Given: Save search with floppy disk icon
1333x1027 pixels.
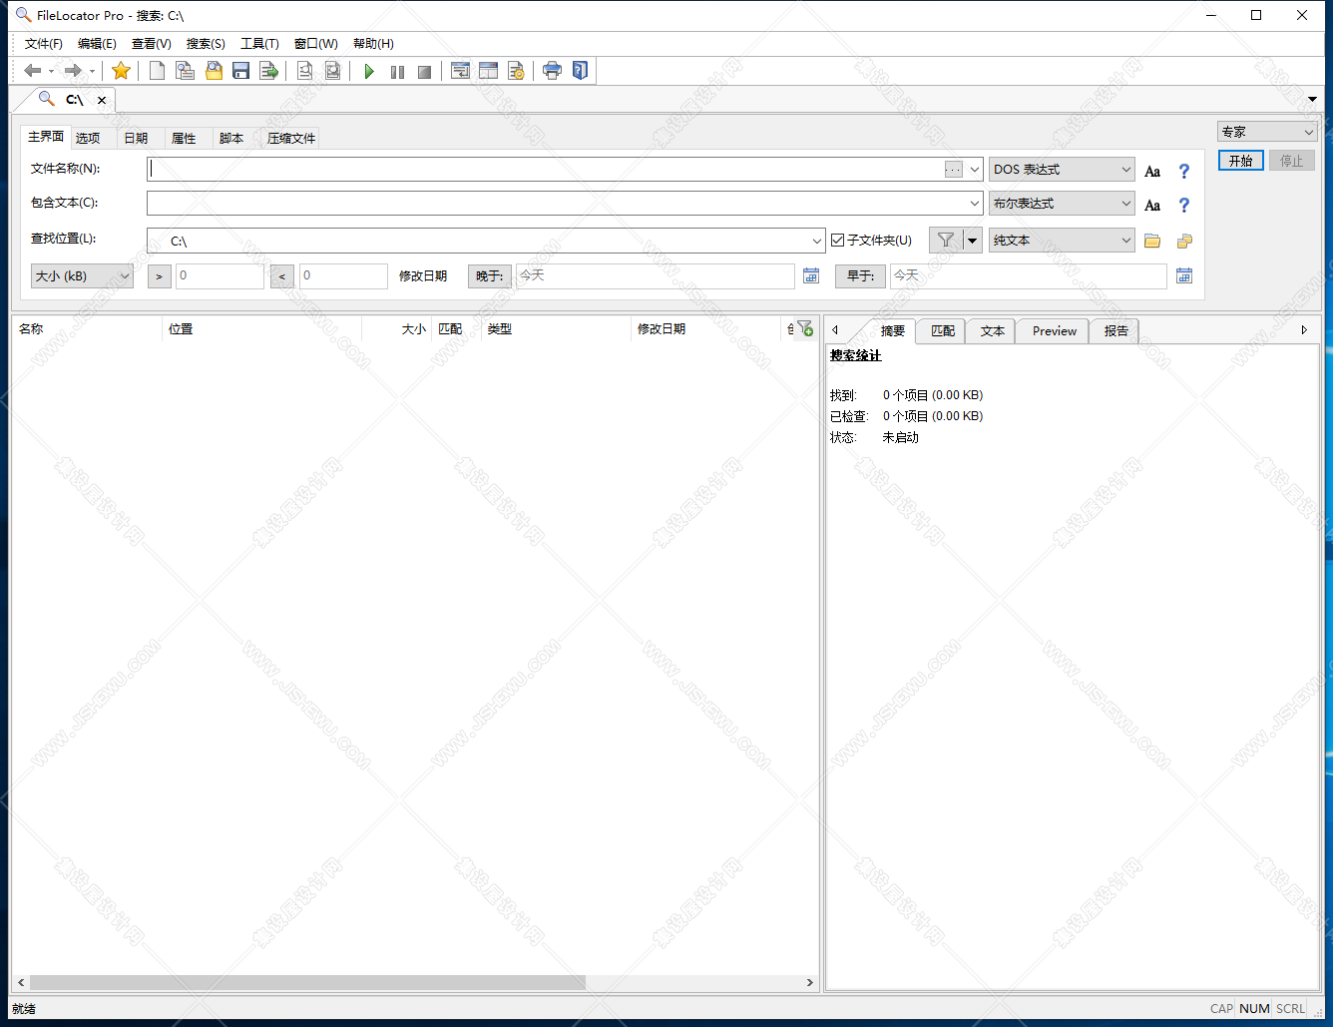Looking at the screenshot, I should pyautogui.click(x=240, y=71).
